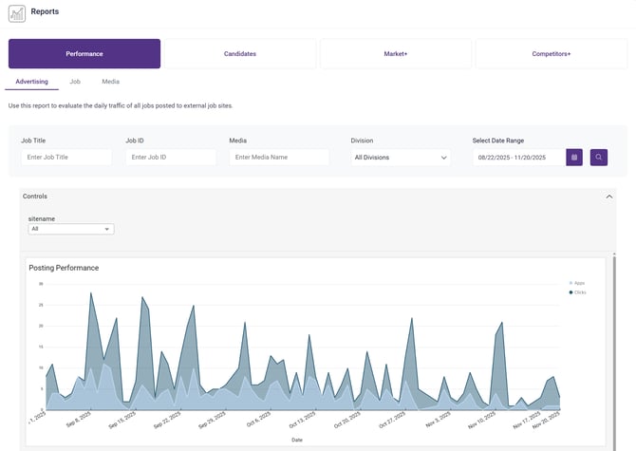Focus the Enter Job ID field
Screen dimensions: 636x451
(170, 158)
